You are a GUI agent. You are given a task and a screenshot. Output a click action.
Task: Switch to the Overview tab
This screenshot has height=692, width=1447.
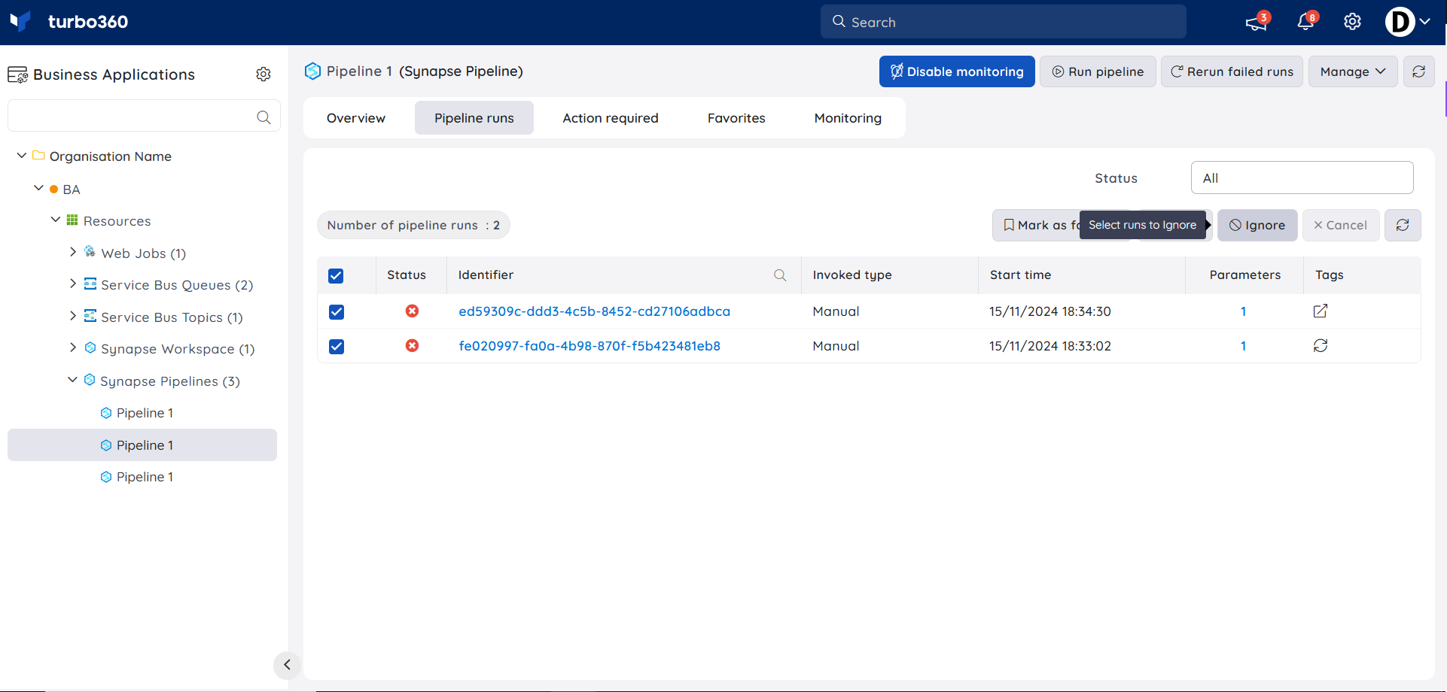(355, 117)
